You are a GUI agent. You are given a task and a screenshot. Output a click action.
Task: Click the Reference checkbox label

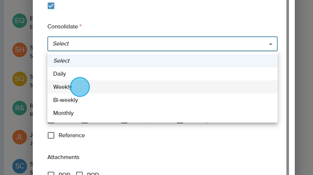[x=72, y=135]
